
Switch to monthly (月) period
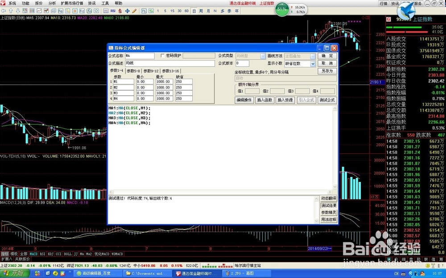208,11
